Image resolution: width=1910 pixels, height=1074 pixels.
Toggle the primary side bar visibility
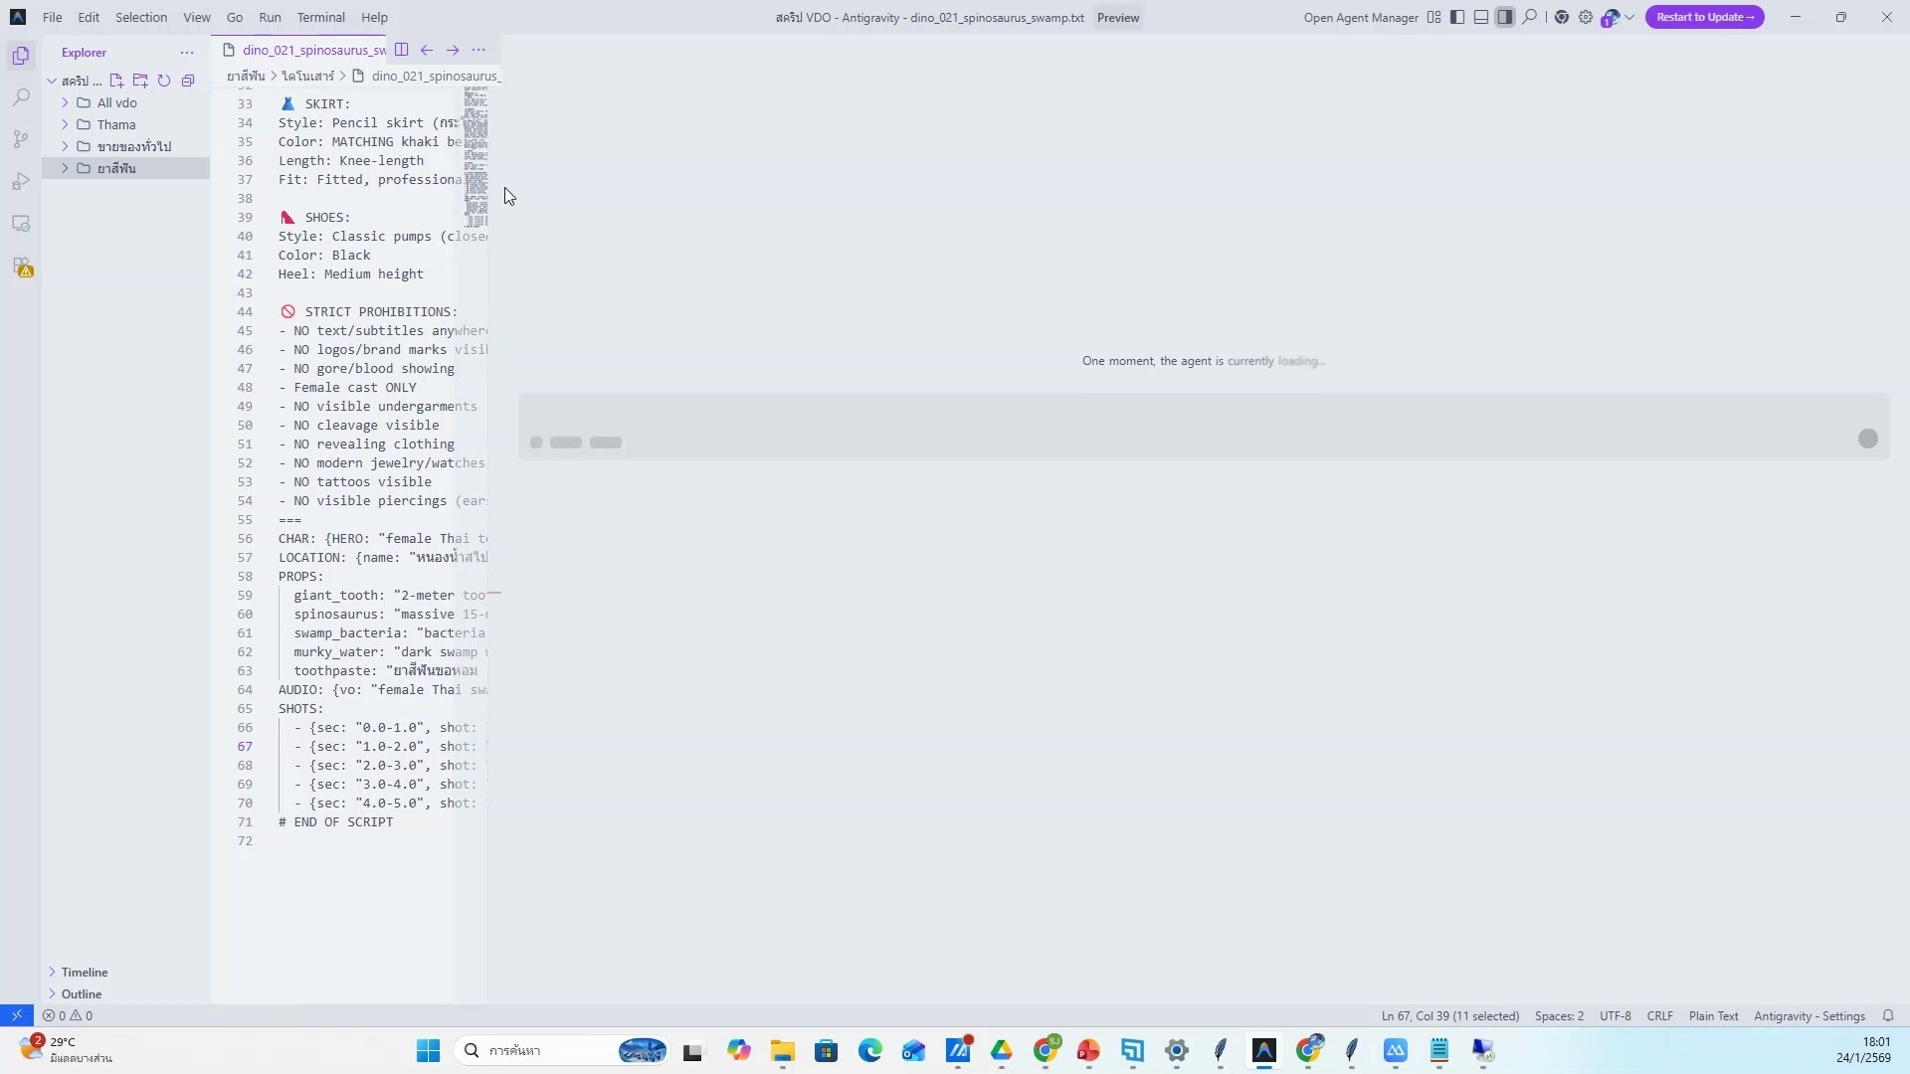[1457, 17]
